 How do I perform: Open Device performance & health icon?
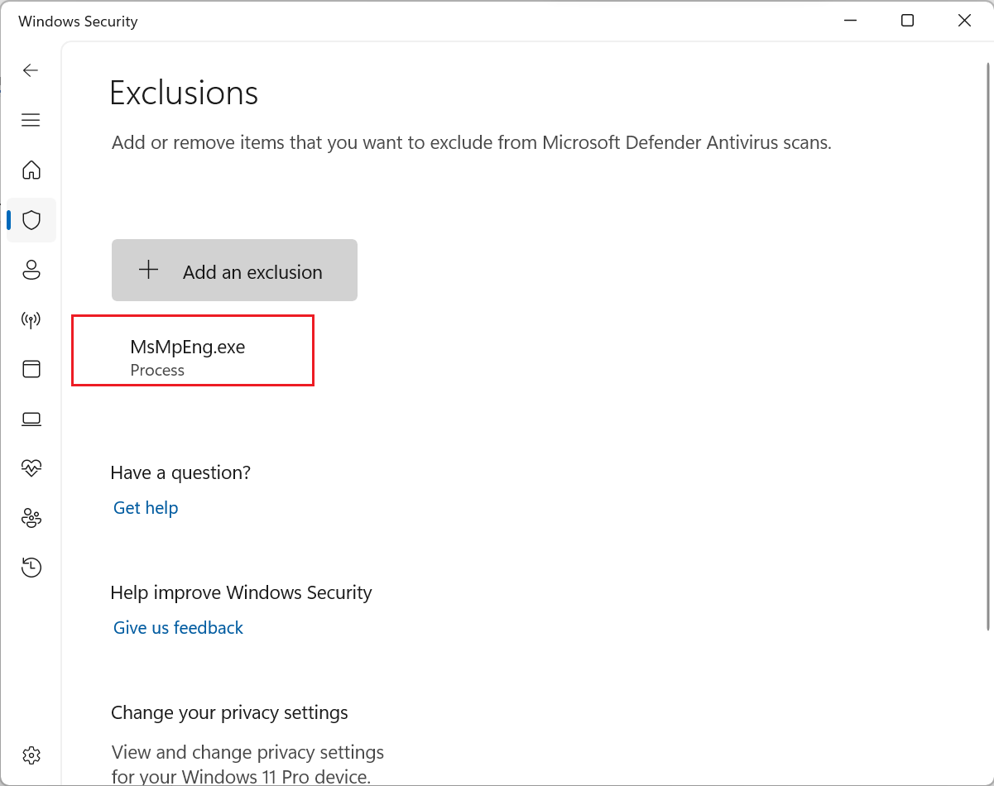click(31, 468)
